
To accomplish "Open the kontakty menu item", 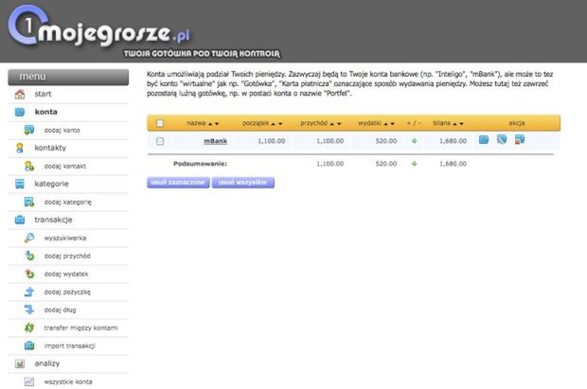I will tap(50, 148).
